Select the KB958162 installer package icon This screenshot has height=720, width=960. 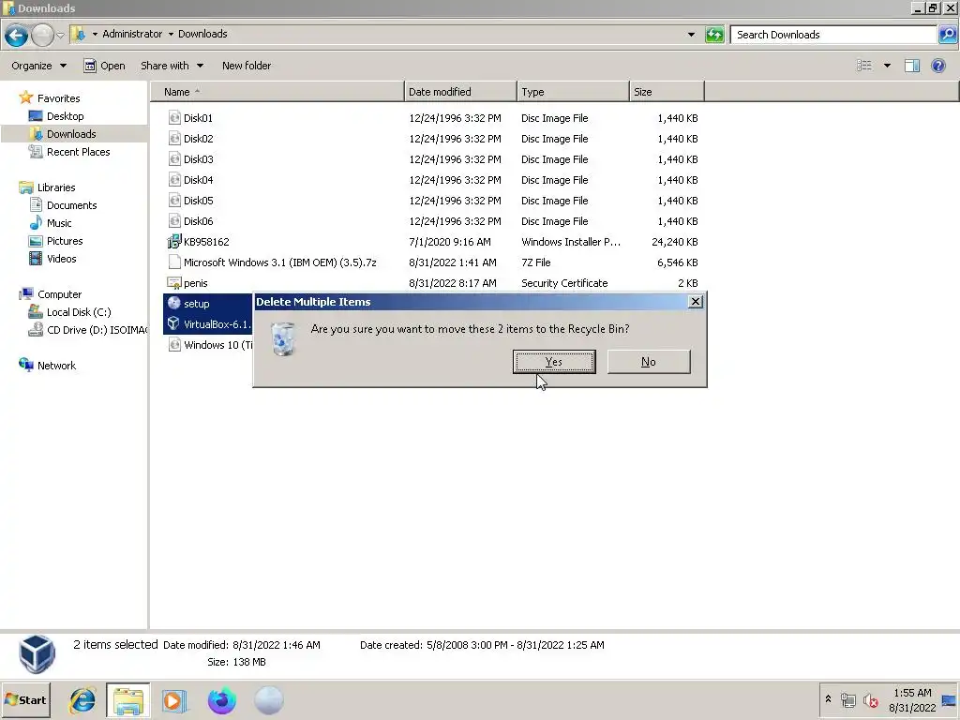pos(174,242)
